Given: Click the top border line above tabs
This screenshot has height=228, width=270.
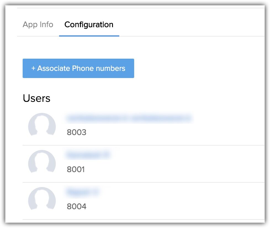Looking at the screenshot, I should [x=141, y=8].
